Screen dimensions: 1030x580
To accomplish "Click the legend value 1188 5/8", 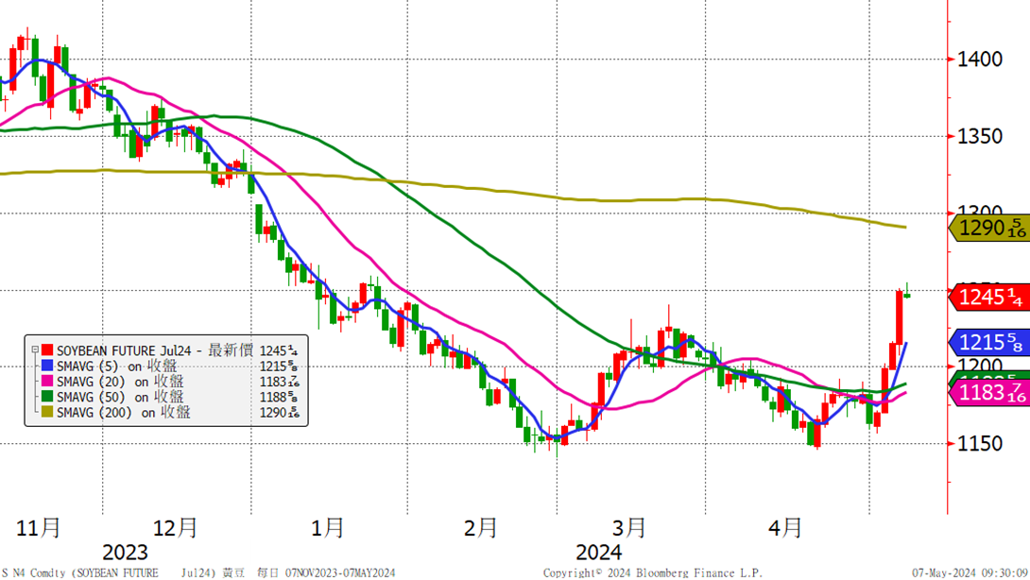I will (279, 398).
